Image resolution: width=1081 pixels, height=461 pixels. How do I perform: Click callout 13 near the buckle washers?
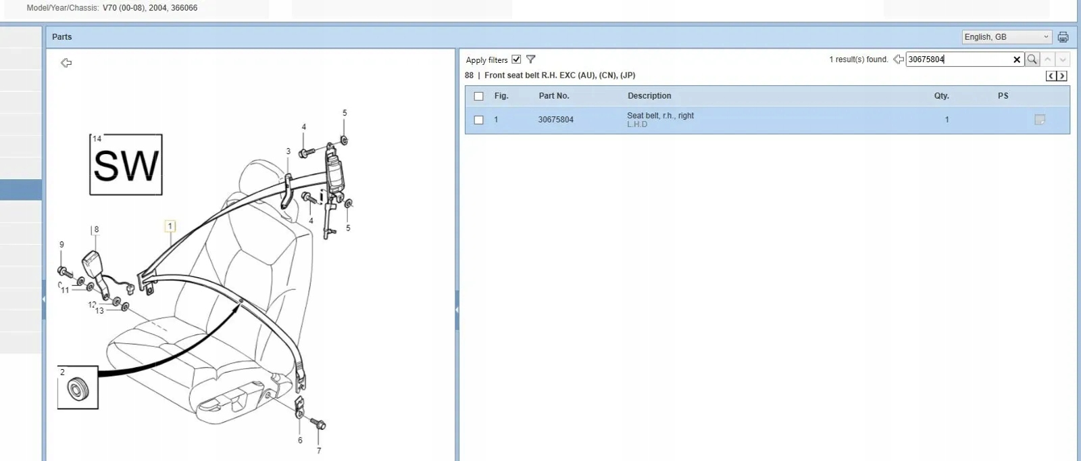[x=99, y=311]
